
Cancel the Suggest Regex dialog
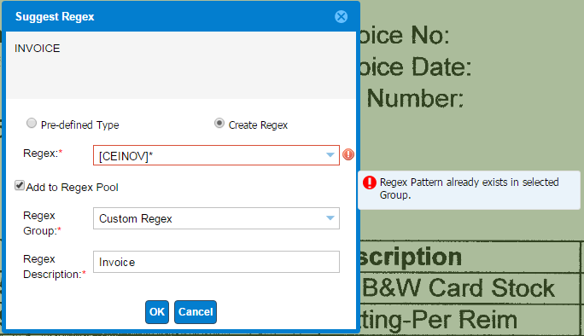[196, 312]
